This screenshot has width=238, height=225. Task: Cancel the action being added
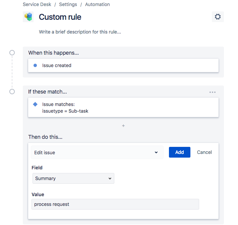(x=204, y=152)
